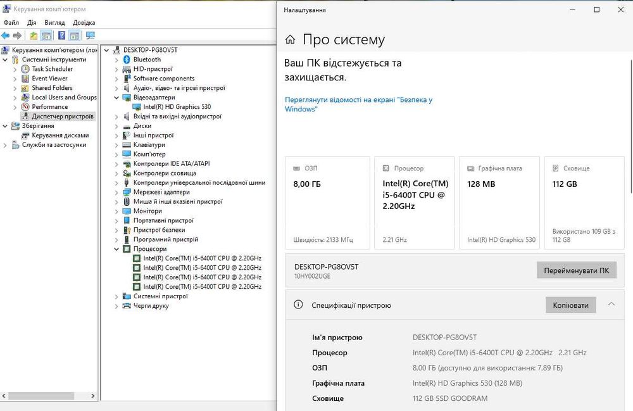The width and height of the screenshot is (633, 411).
Task: Collapse the Зберігання node
Action: coord(5,126)
